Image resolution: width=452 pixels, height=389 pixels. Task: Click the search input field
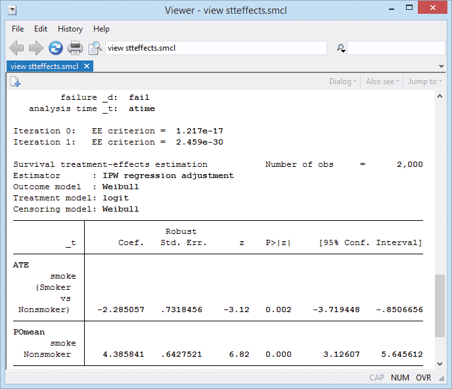[396, 48]
